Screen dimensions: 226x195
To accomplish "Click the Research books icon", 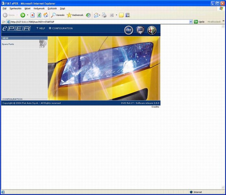I will pyautogui.click(x=127, y=15).
